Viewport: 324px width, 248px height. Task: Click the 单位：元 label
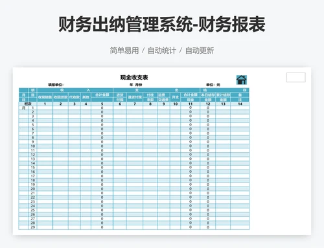coord(213,85)
